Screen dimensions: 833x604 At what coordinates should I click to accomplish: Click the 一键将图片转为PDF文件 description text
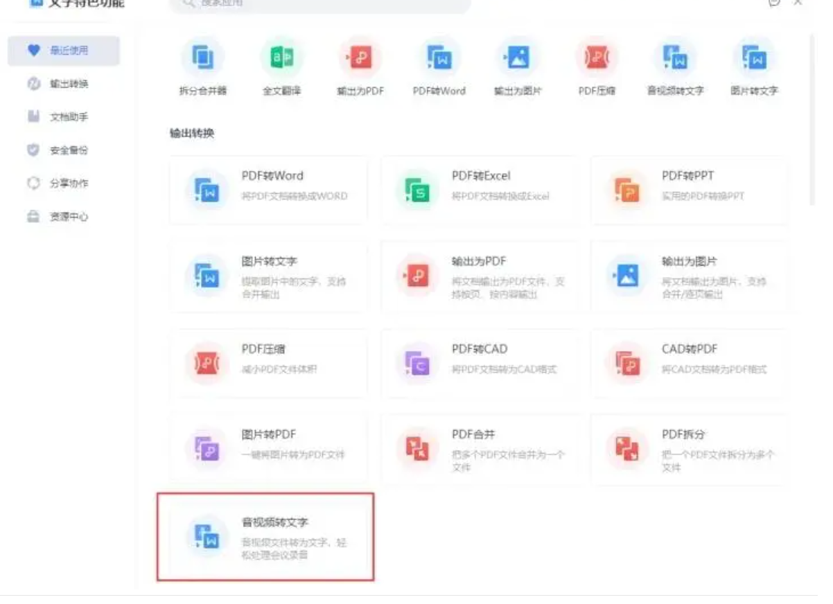point(292,455)
